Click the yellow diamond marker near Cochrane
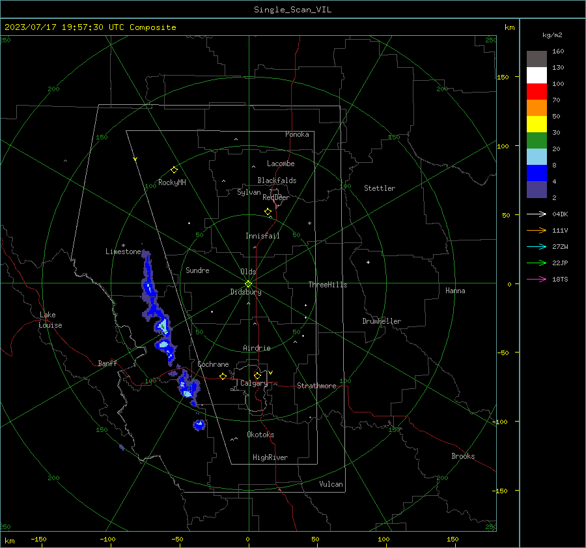Image resolution: width=586 pixels, height=548 pixels. pos(223,376)
